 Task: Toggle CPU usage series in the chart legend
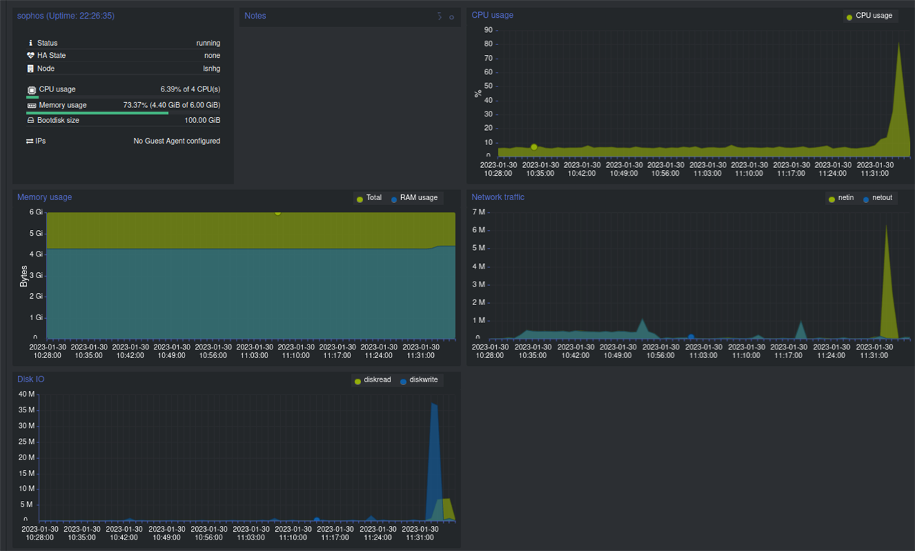tap(869, 16)
